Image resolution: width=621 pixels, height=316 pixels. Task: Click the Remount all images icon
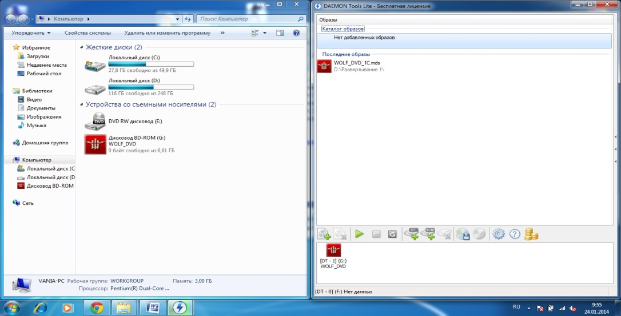point(392,234)
